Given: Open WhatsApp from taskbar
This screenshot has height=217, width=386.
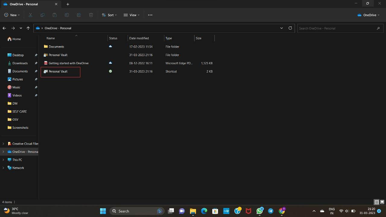Looking at the screenshot, I should point(260,211).
